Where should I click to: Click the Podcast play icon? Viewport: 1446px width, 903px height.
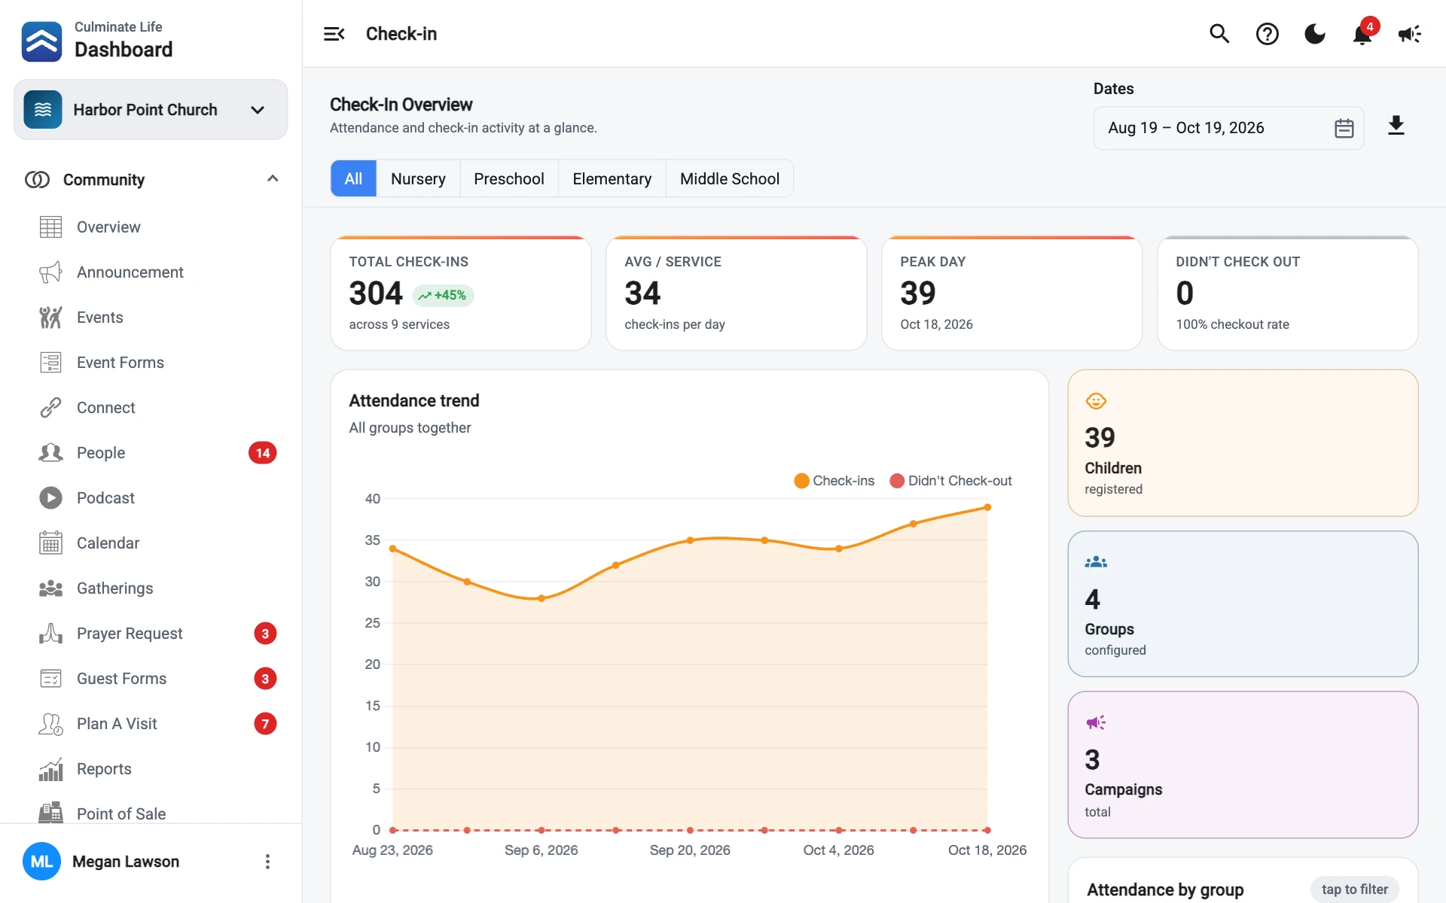[50, 498]
